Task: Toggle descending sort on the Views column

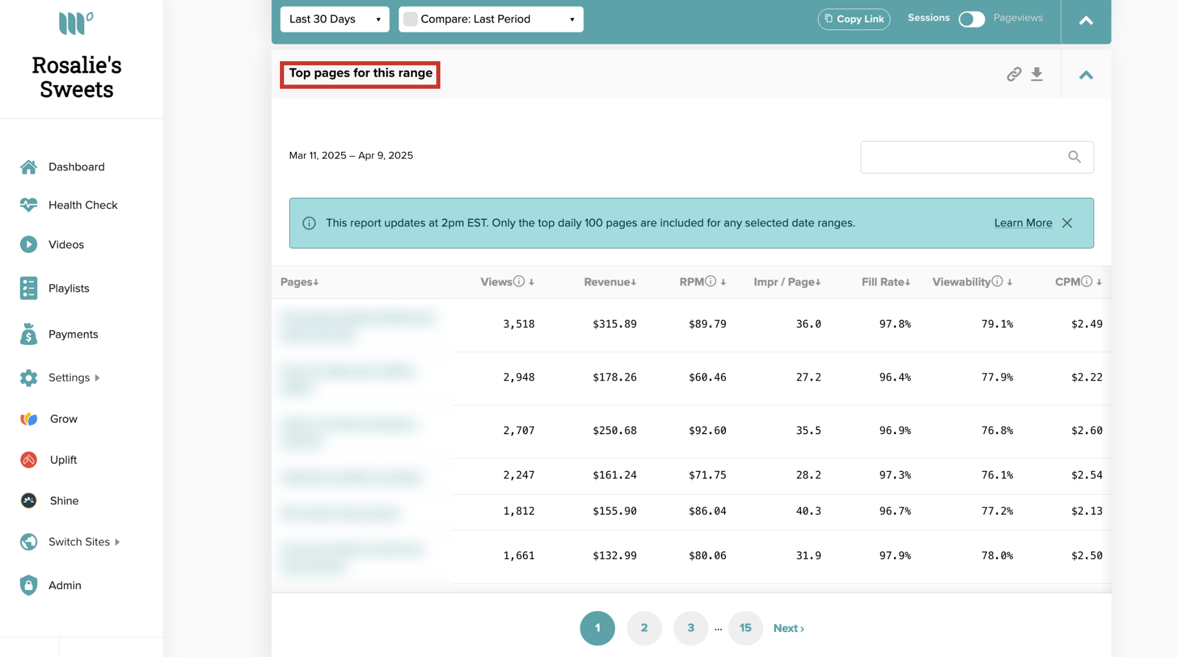Action: point(531,281)
